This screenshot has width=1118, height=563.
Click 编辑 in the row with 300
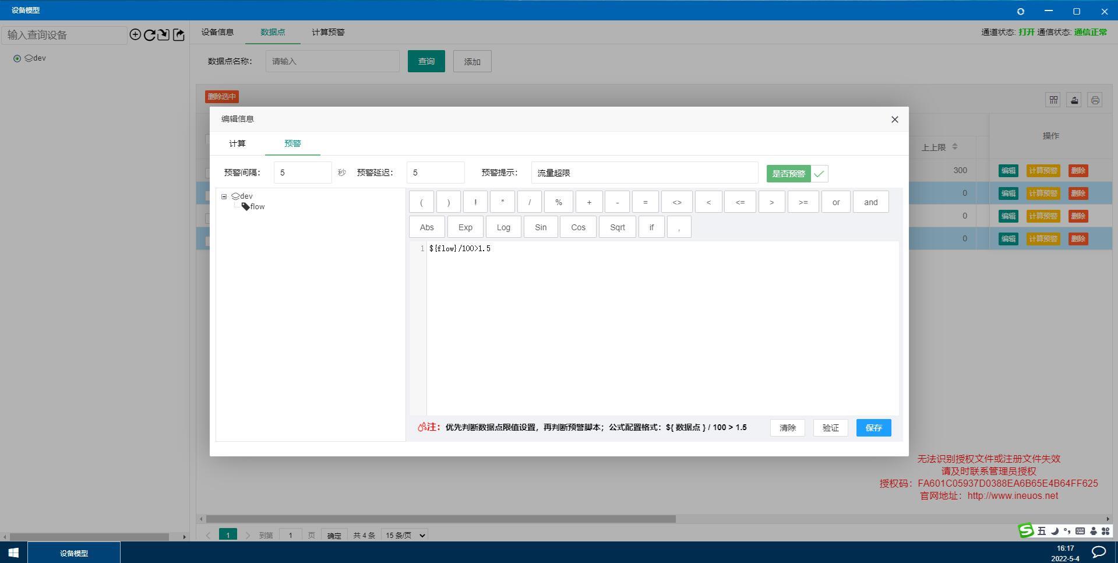click(x=1008, y=171)
